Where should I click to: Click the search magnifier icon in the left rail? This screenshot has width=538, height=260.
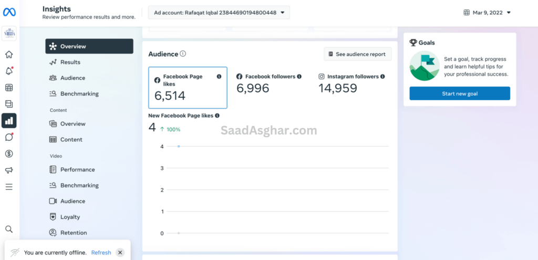(x=9, y=229)
